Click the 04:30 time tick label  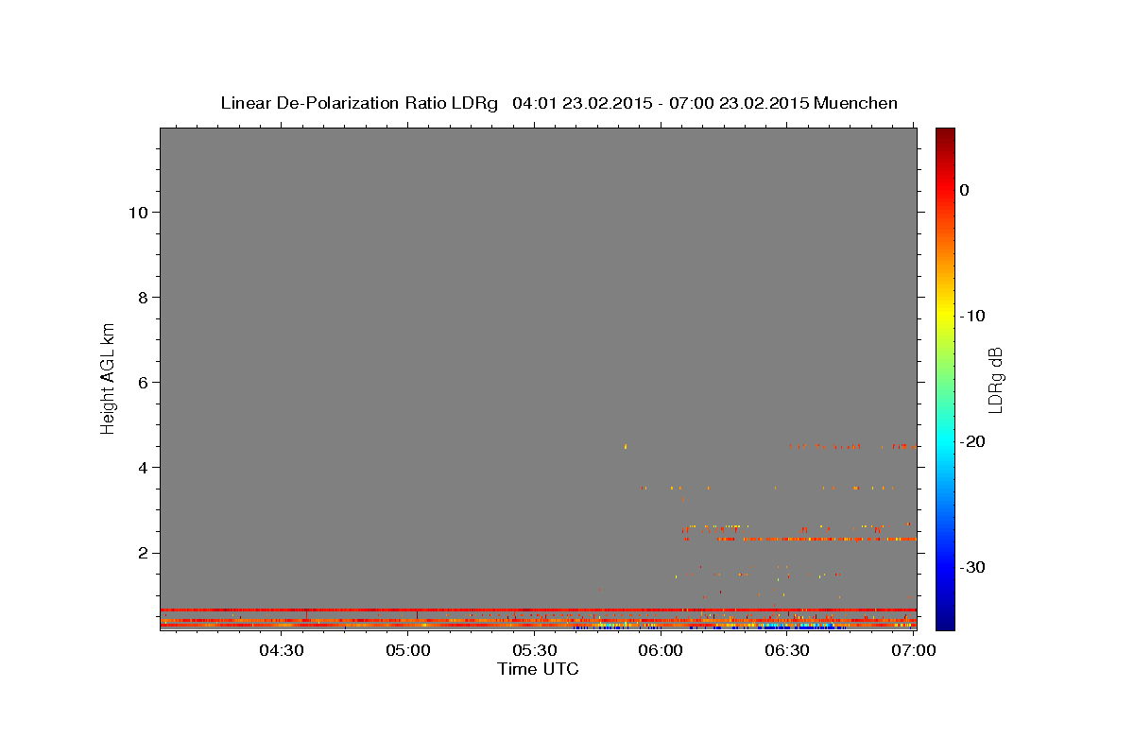[x=281, y=650]
